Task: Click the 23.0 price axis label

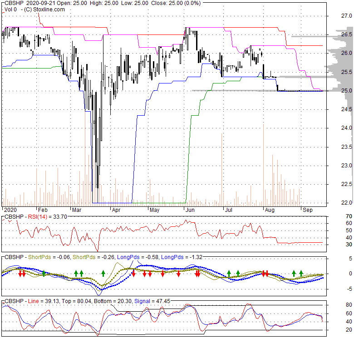Action: click(347, 166)
